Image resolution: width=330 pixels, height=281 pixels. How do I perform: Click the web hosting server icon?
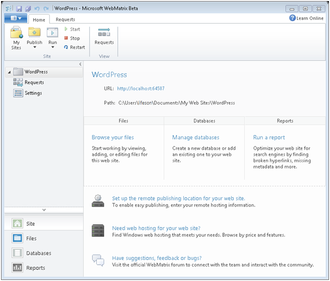[x=98, y=231]
